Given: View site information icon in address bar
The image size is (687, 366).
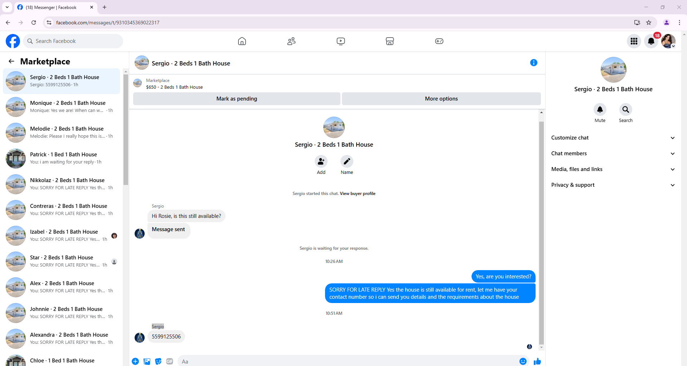Looking at the screenshot, I should 49,23.
